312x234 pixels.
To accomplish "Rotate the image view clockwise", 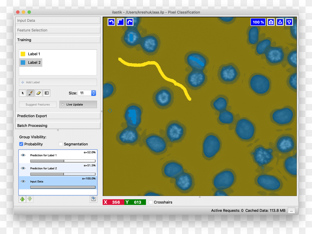I will point(129,22).
